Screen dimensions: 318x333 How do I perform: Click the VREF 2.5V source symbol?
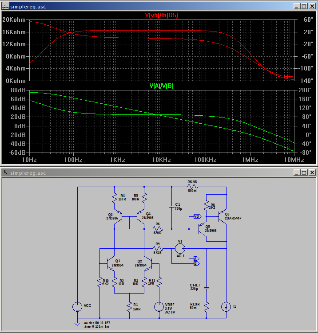tap(159, 307)
